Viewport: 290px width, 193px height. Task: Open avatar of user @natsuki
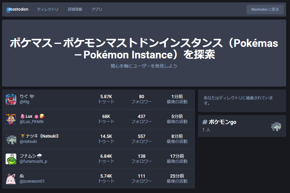pos(11,139)
